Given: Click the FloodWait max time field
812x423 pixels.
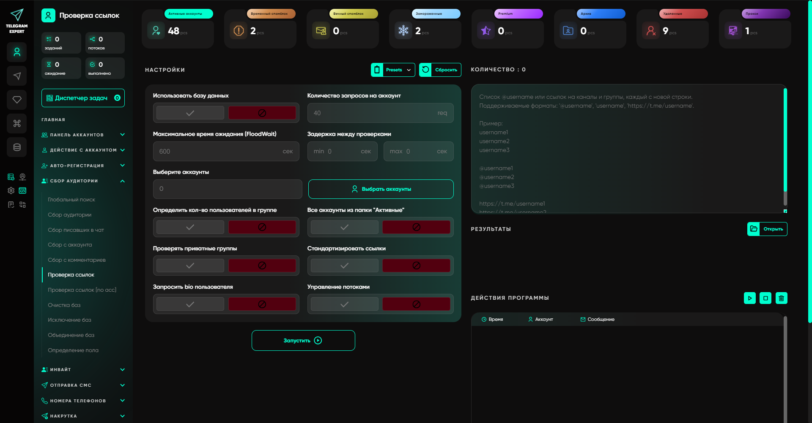Looking at the screenshot, I should coord(226,152).
